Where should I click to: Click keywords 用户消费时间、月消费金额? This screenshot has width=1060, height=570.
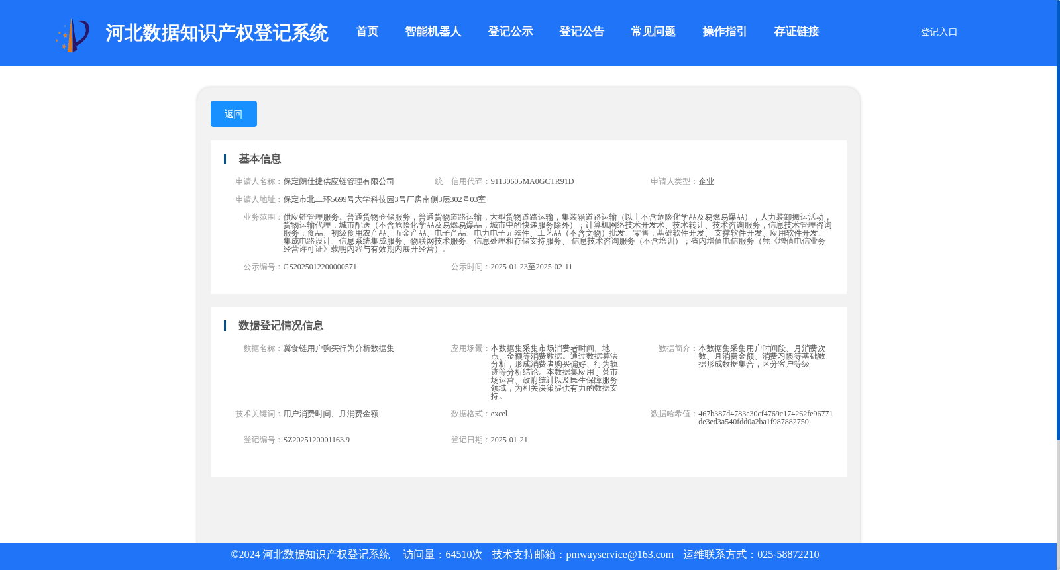pyautogui.click(x=331, y=414)
